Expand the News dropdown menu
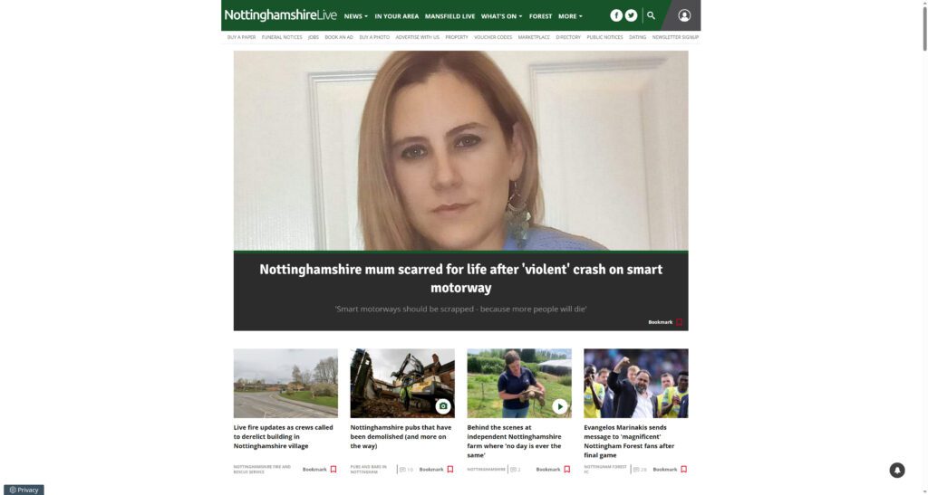Viewport: 928px width, 495px height. (x=355, y=16)
